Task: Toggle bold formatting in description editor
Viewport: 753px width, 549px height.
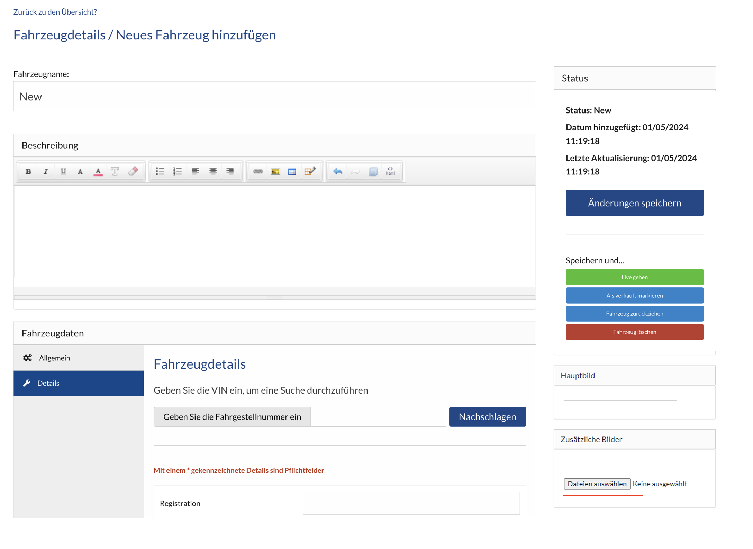Action: [28, 171]
